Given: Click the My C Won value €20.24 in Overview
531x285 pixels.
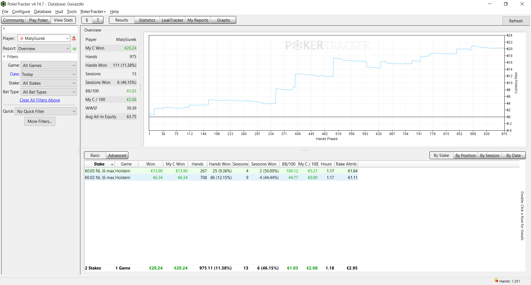Looking at the screenshot, I should [130, 48].
